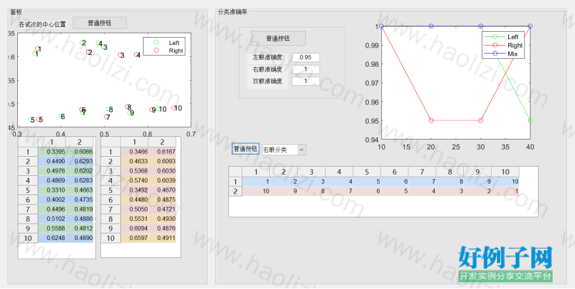Click 普通按钮 above the 左眼准确度 field
This screenshot has width=575, height=289.
(278, 38)
